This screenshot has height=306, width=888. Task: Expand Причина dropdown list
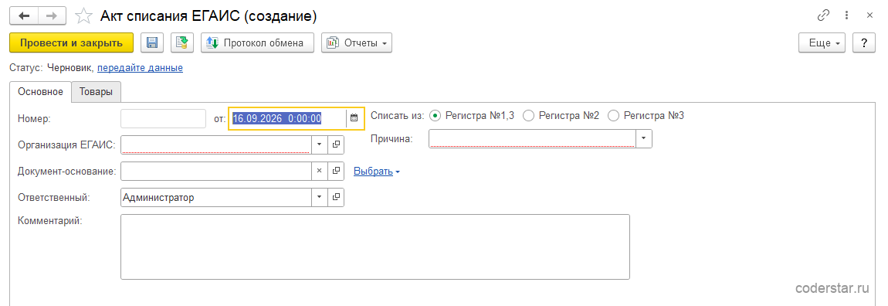coord(645,139)
